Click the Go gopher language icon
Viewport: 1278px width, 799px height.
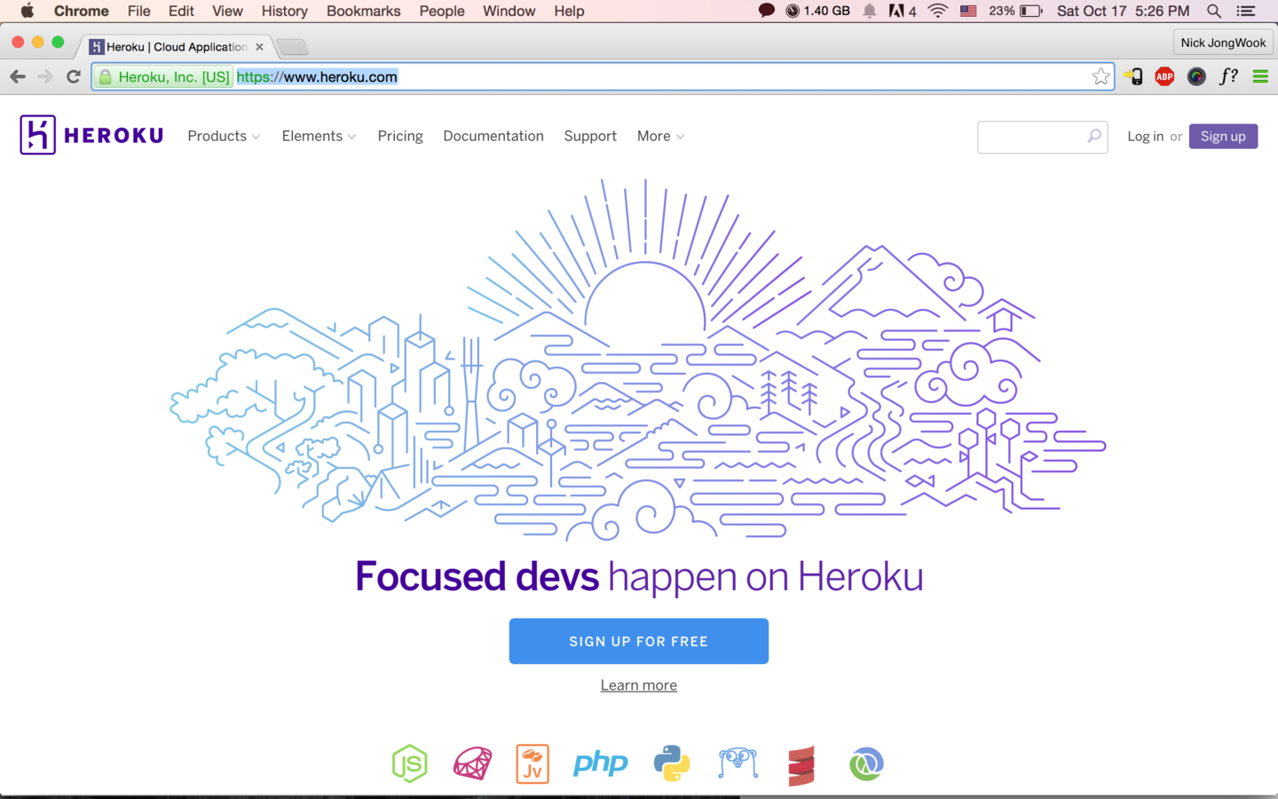tap(738, 763)
